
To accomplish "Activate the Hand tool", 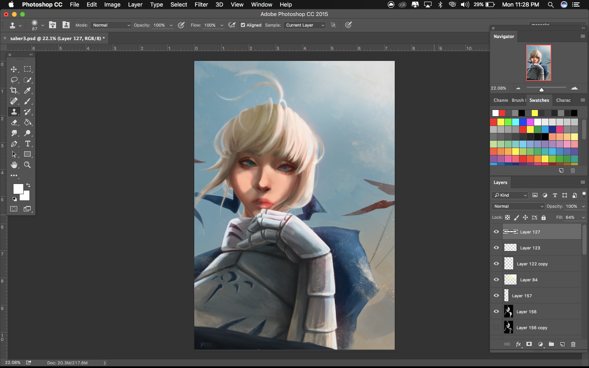I will pos(14,165).
